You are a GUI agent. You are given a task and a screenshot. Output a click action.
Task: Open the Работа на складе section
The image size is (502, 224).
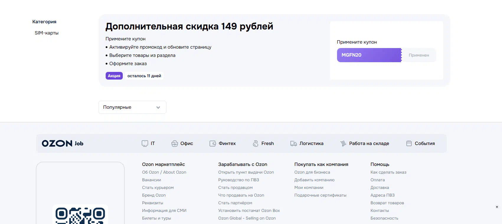point(365,144)
